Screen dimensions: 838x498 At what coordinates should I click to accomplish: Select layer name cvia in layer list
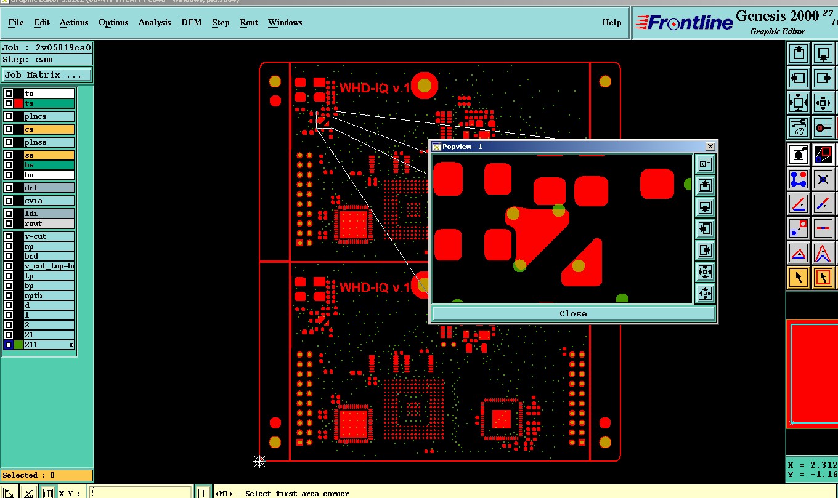[x=49, y=201]
